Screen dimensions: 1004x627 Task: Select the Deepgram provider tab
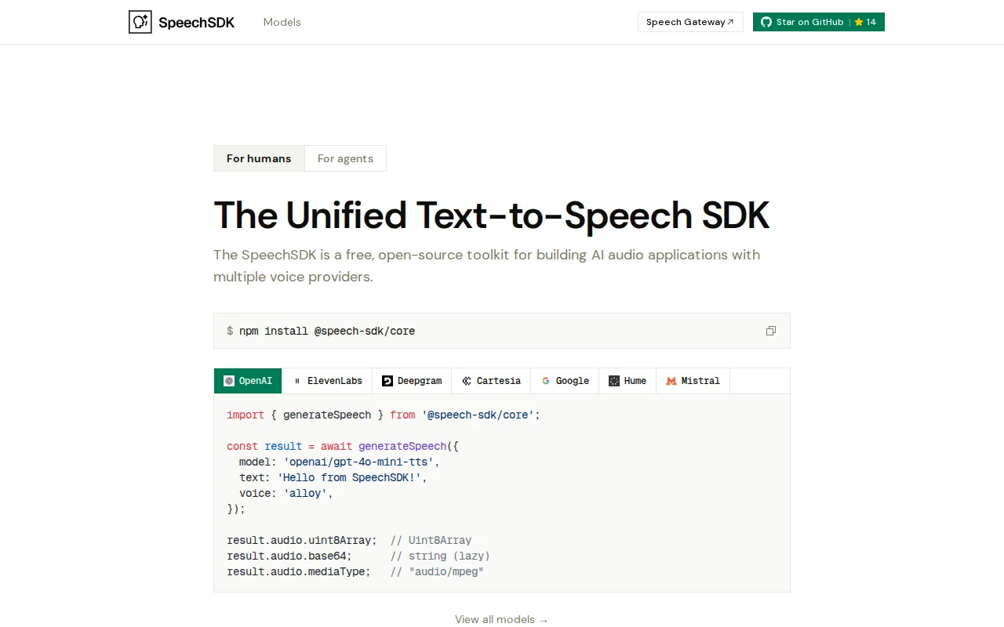pyautogui.click(x=412, y=381)
